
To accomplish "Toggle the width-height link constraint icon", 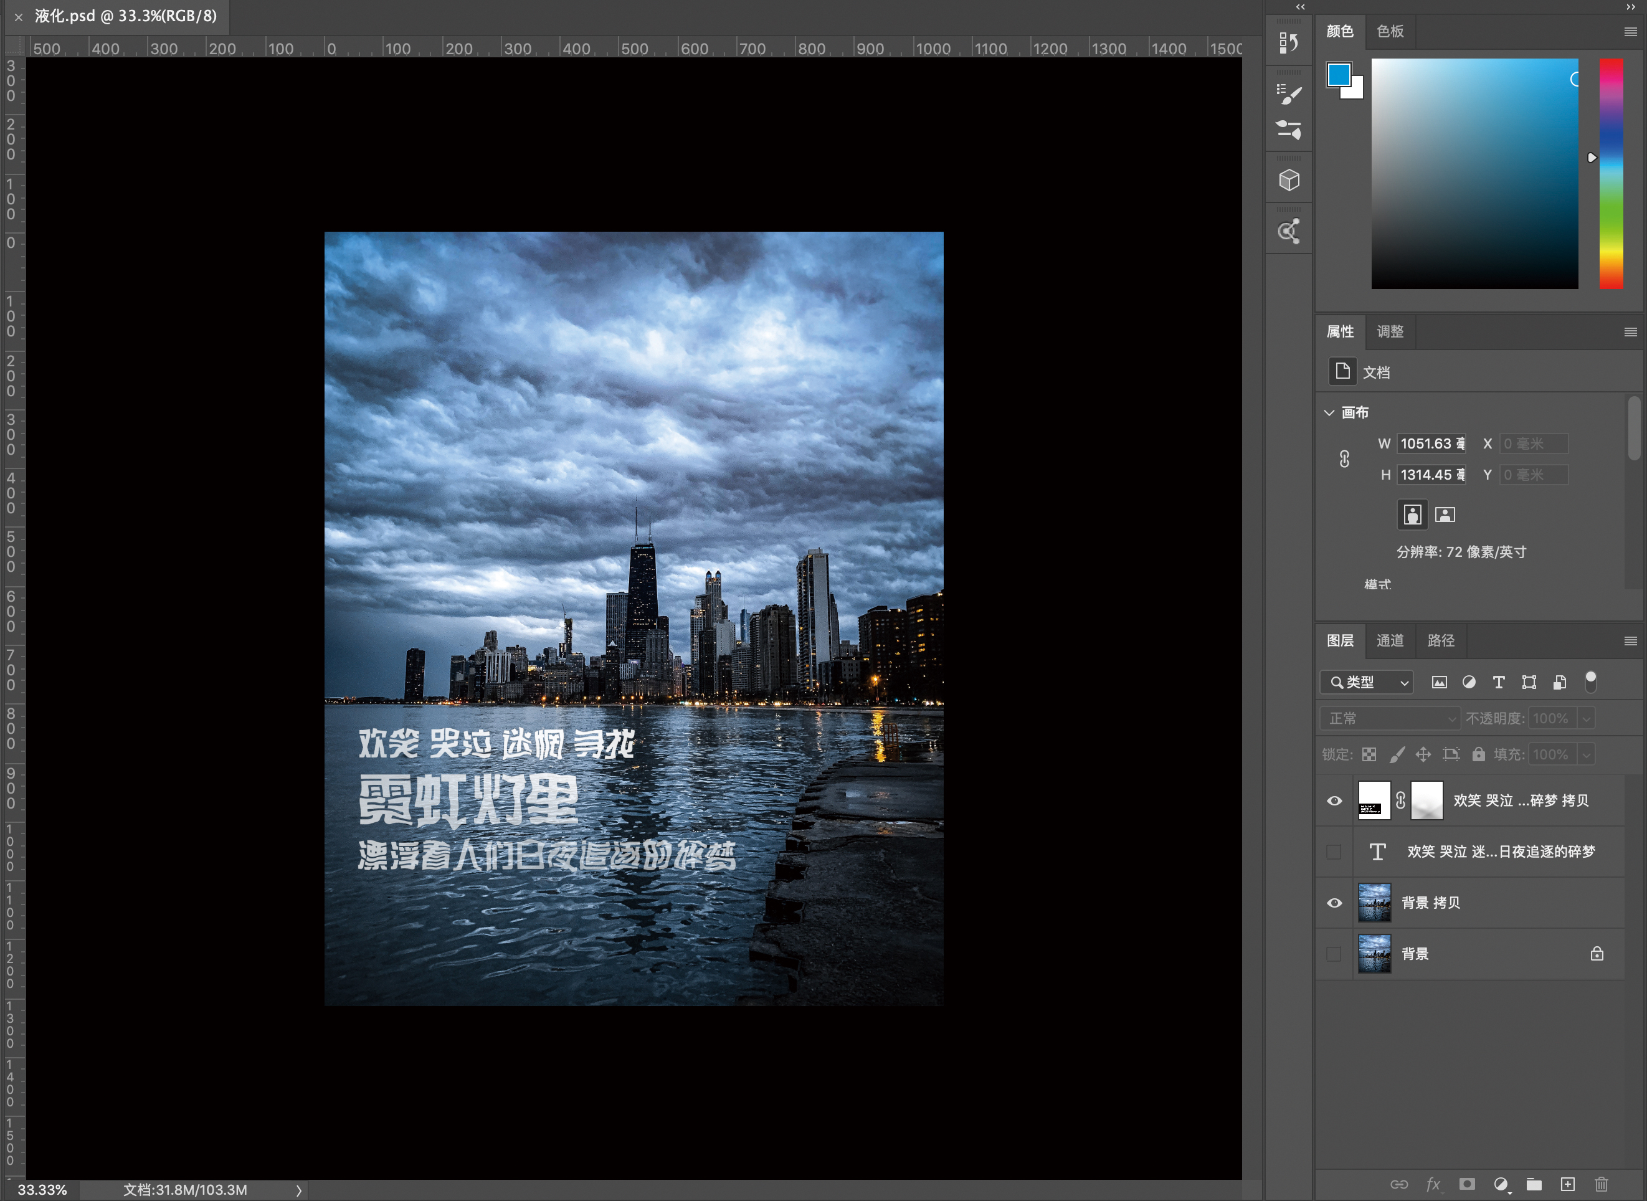I will click(1344, 458).
